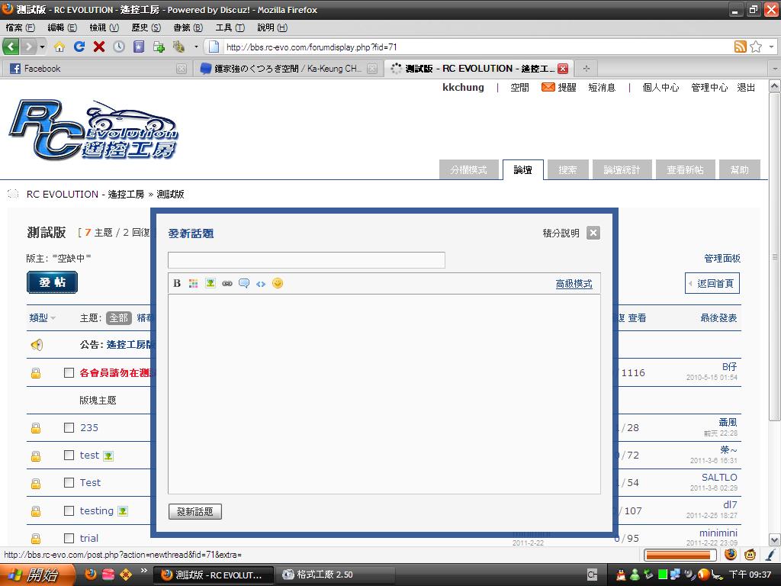Open the 全部 topic filter dropdown
This screenshot has height=586, width=781.
(x=118, y=318)
